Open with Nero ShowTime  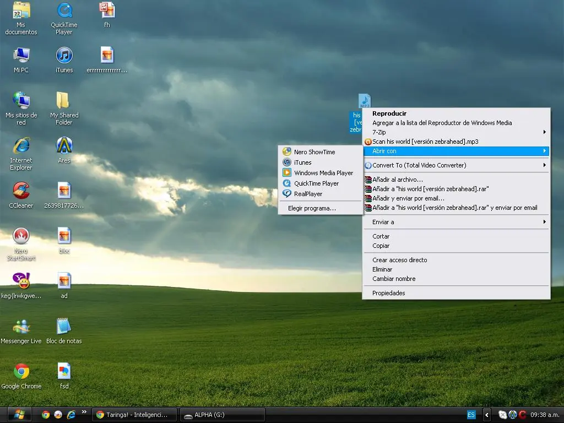point(321,152)
